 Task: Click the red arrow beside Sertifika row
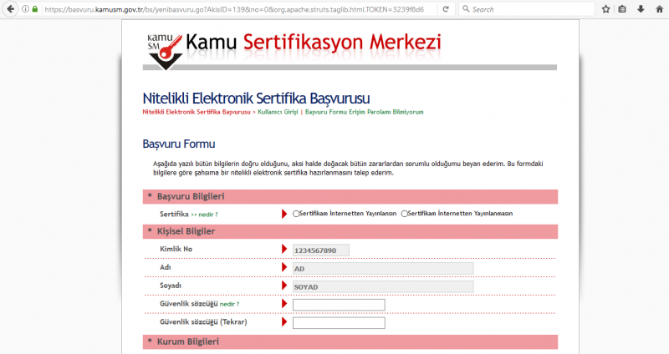284,214
